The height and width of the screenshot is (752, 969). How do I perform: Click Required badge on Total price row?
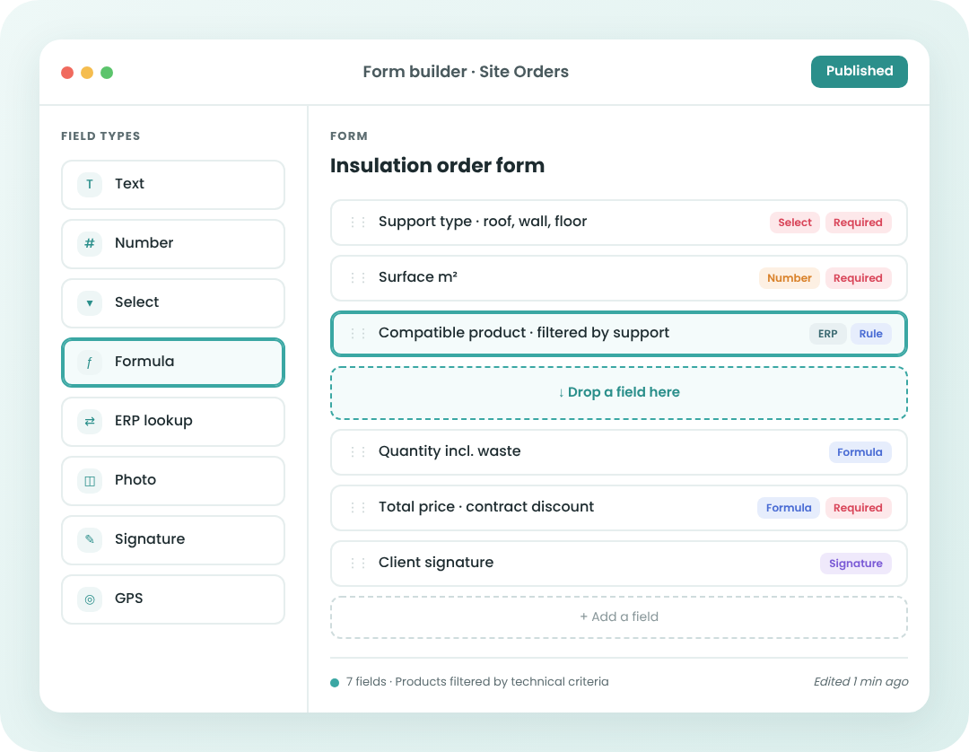[858, 508]
